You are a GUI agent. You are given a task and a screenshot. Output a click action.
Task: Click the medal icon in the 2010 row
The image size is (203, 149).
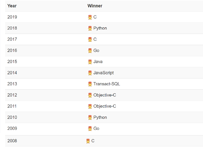(x=90, y=118)
